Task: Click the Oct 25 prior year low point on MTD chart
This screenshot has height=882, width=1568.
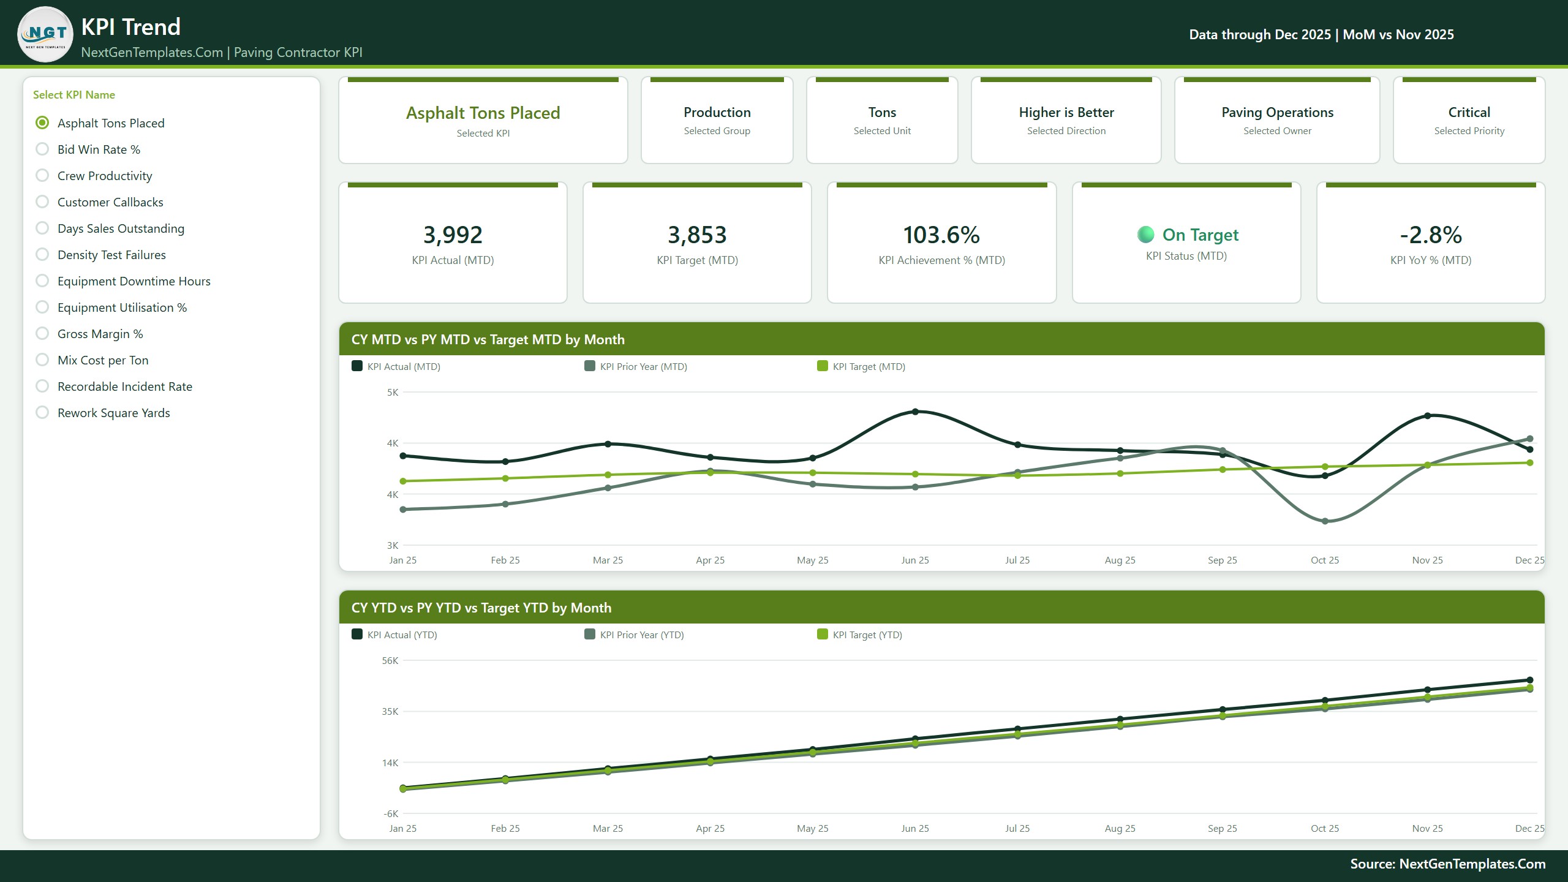Action: pyautogui.click(x=1325, y=521)
